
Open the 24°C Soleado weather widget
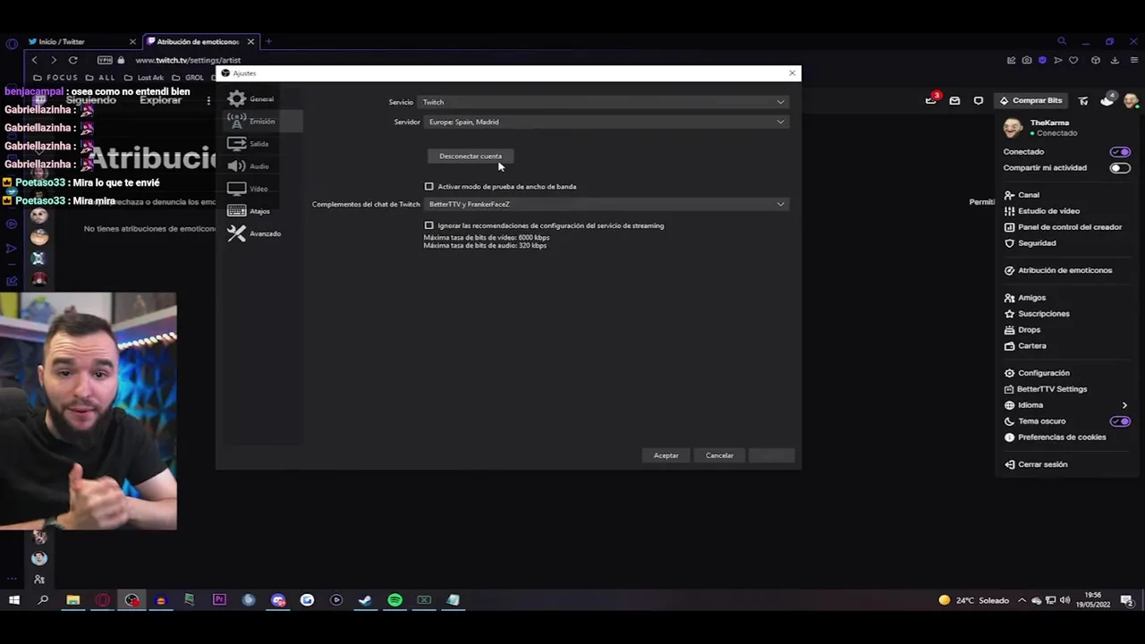click(973, 600)
